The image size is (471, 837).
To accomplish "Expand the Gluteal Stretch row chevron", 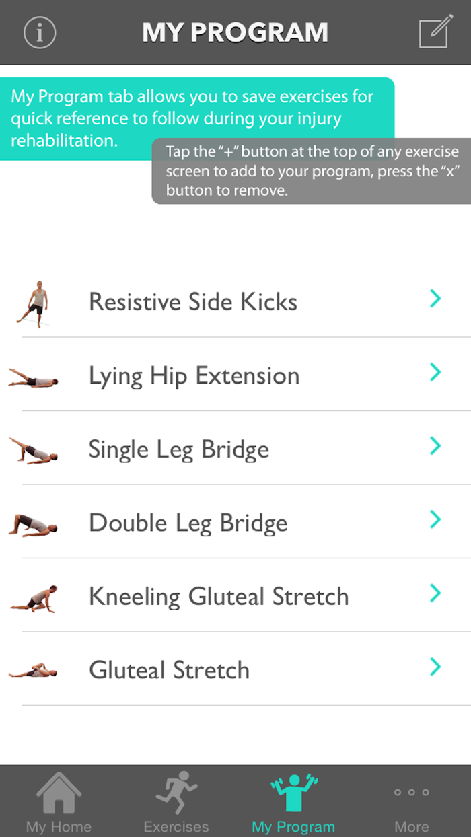I will (435, 667).
